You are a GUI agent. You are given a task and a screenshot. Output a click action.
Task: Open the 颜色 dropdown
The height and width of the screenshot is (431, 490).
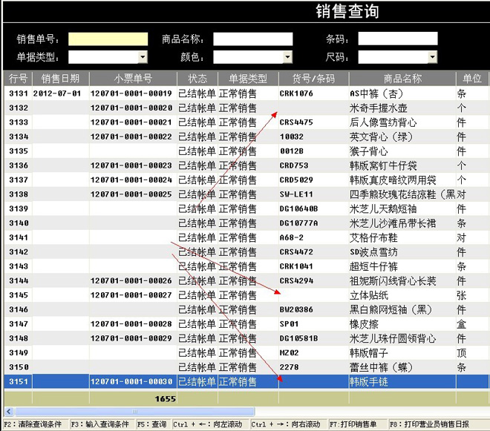[287, 57]
